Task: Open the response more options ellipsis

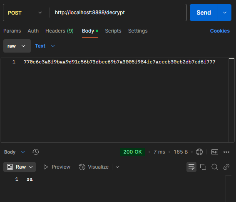Action: (x=226, y=152)
